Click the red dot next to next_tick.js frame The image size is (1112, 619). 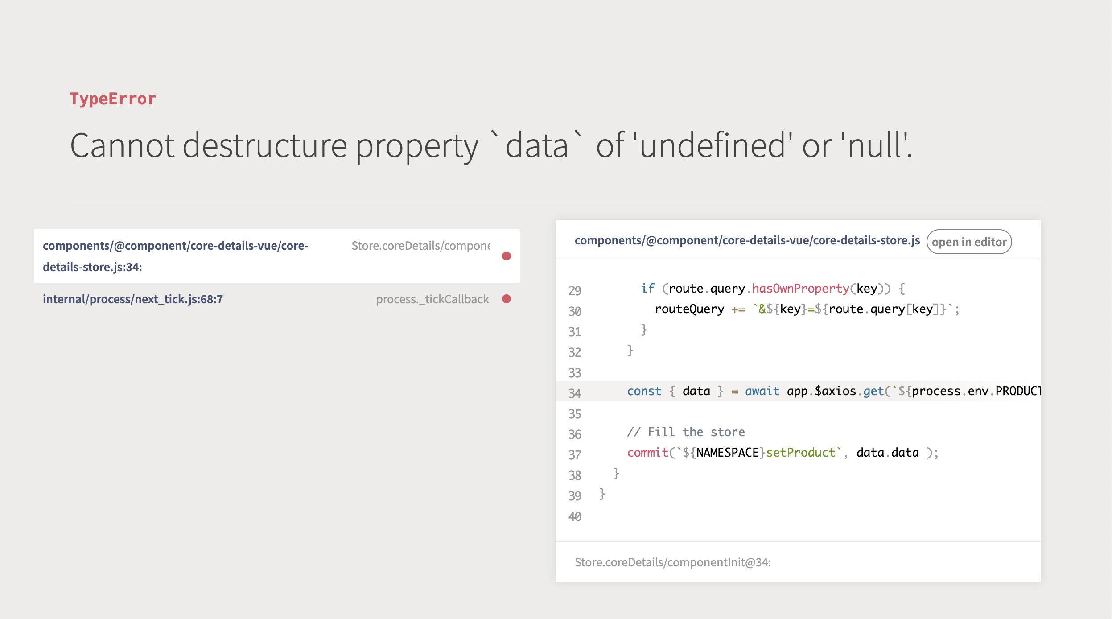(507, 299)
